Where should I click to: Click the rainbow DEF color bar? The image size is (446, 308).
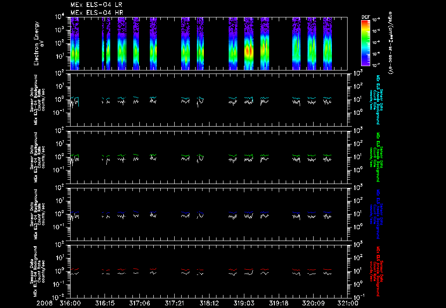point(365,43)
